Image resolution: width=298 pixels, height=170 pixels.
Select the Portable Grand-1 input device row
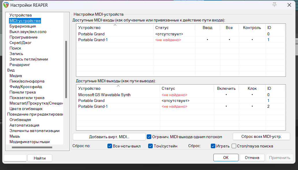pyautogui.click(x=180, y=40)
